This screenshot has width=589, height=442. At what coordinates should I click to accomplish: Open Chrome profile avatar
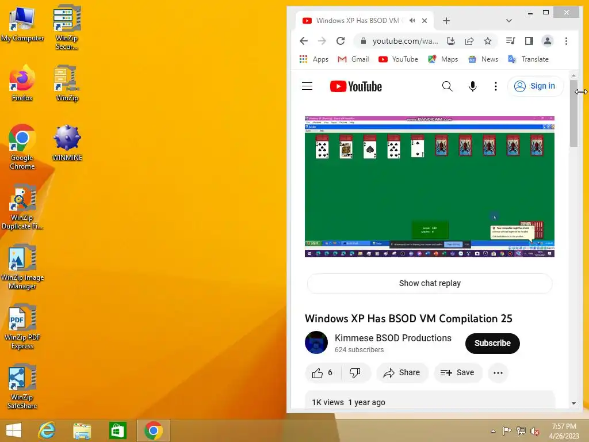pos(548,41)
